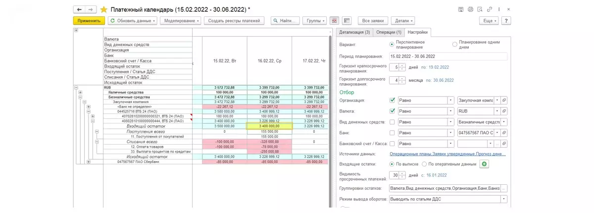Click the ellipsis button on Группировки остатков field
This screenshot has height=213, width=594.
(x=504, y=188)
